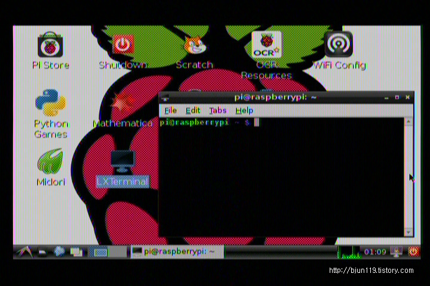Switch to the second workspace in the pager
This screenshot has height=286, width=430.
pos(117,252)
